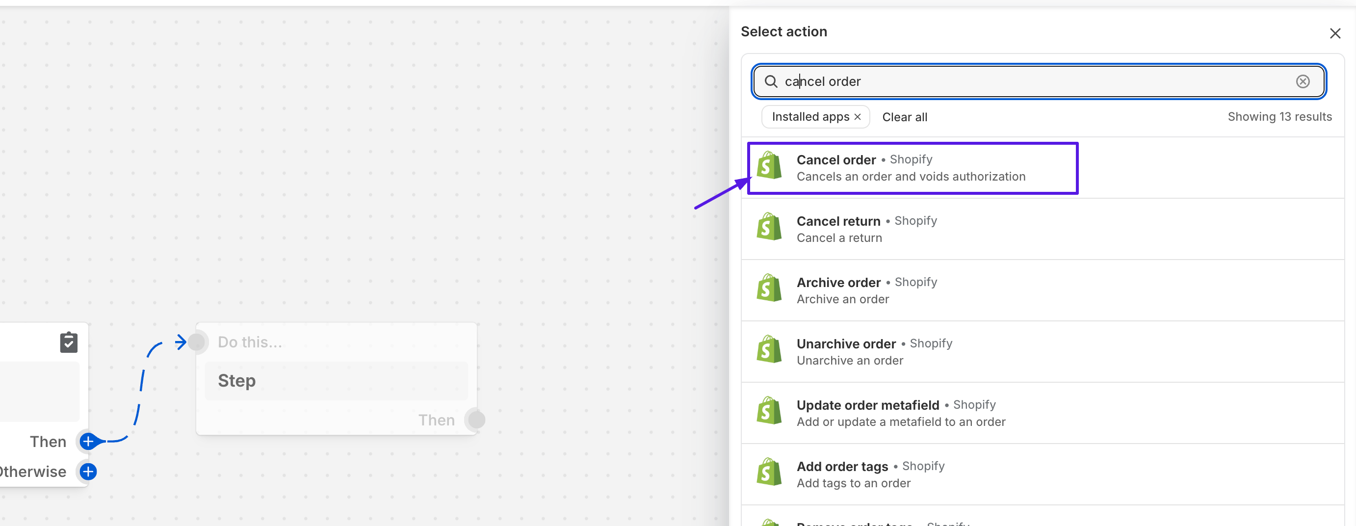Screen dimensions: 1356x526
Task: Click the 'Archive an order' description
Action: (x=843, y=299)
